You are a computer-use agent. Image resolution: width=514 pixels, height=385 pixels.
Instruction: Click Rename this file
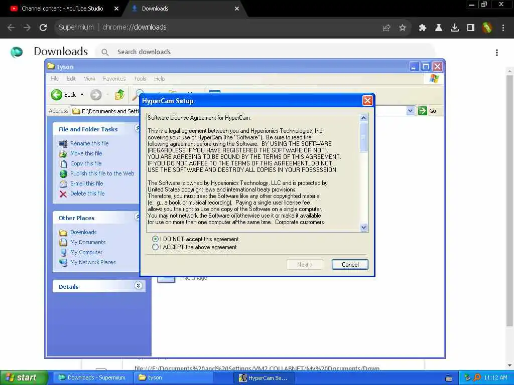pos(89,143)
